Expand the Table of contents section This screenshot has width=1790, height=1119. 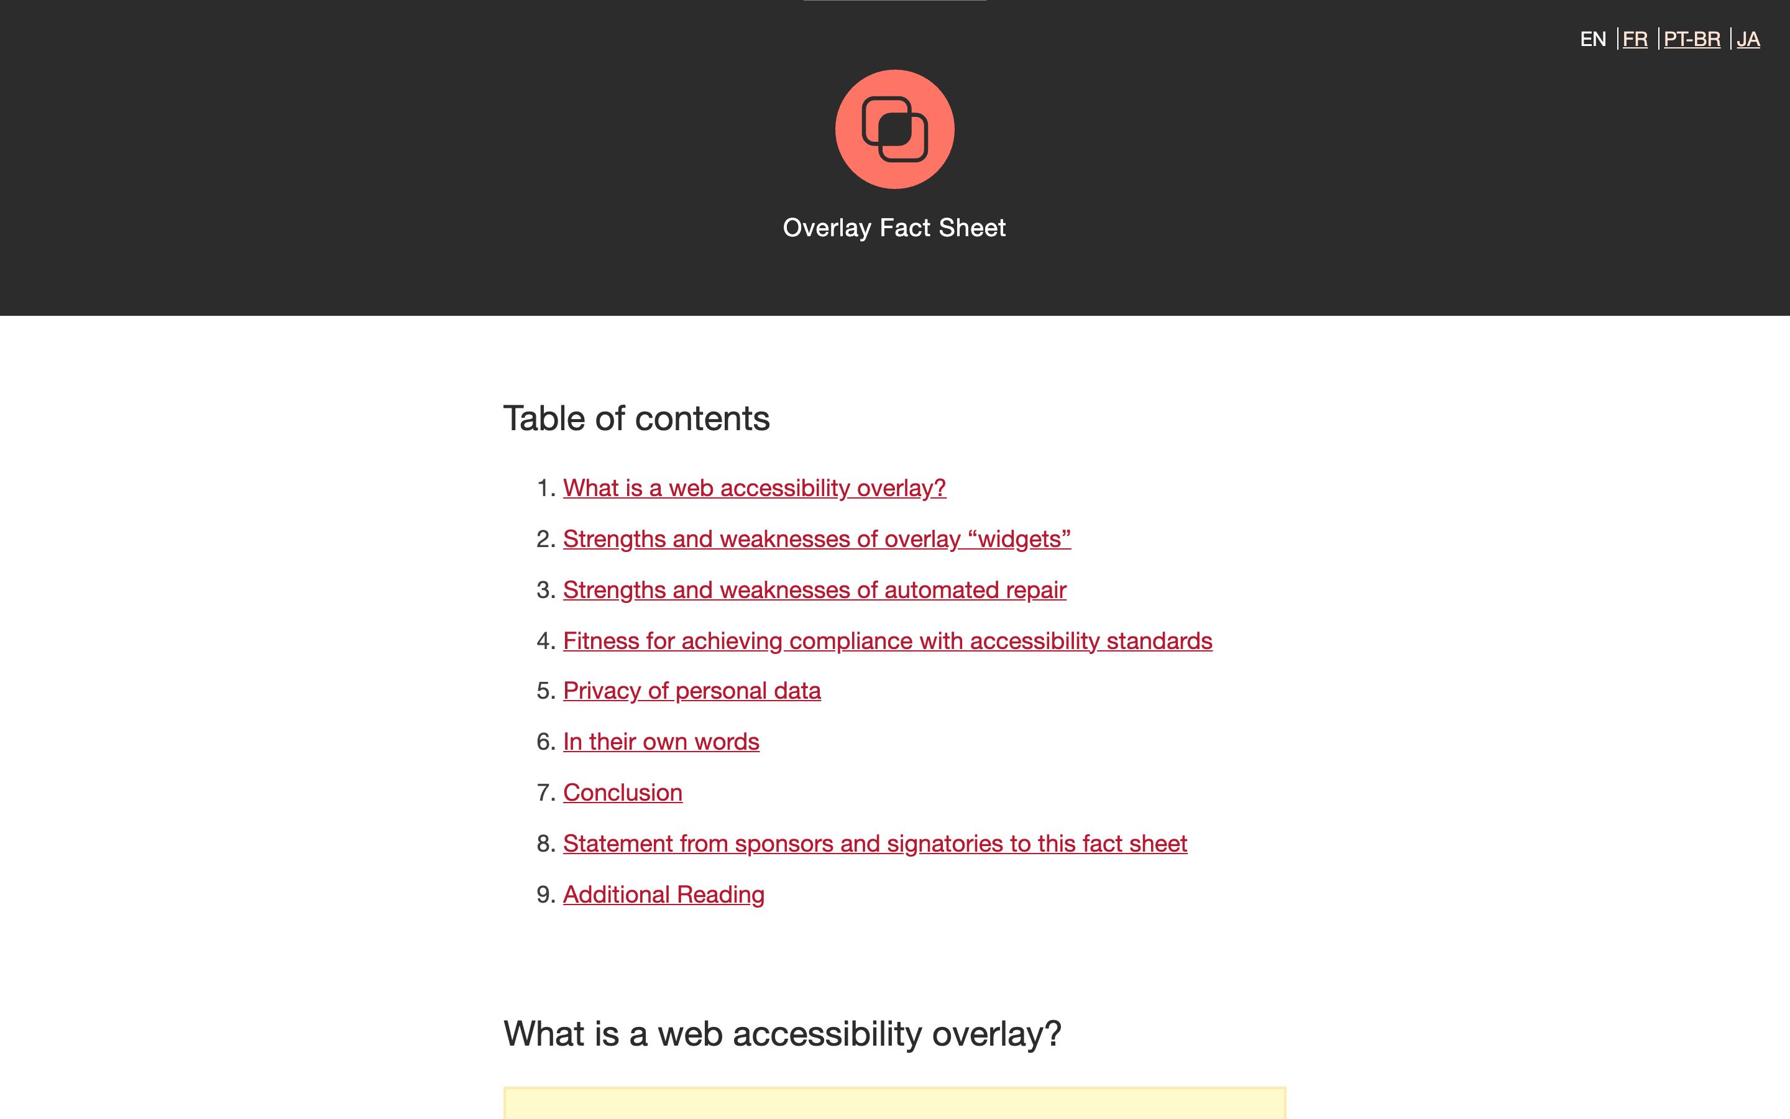(x=635, y=418)
